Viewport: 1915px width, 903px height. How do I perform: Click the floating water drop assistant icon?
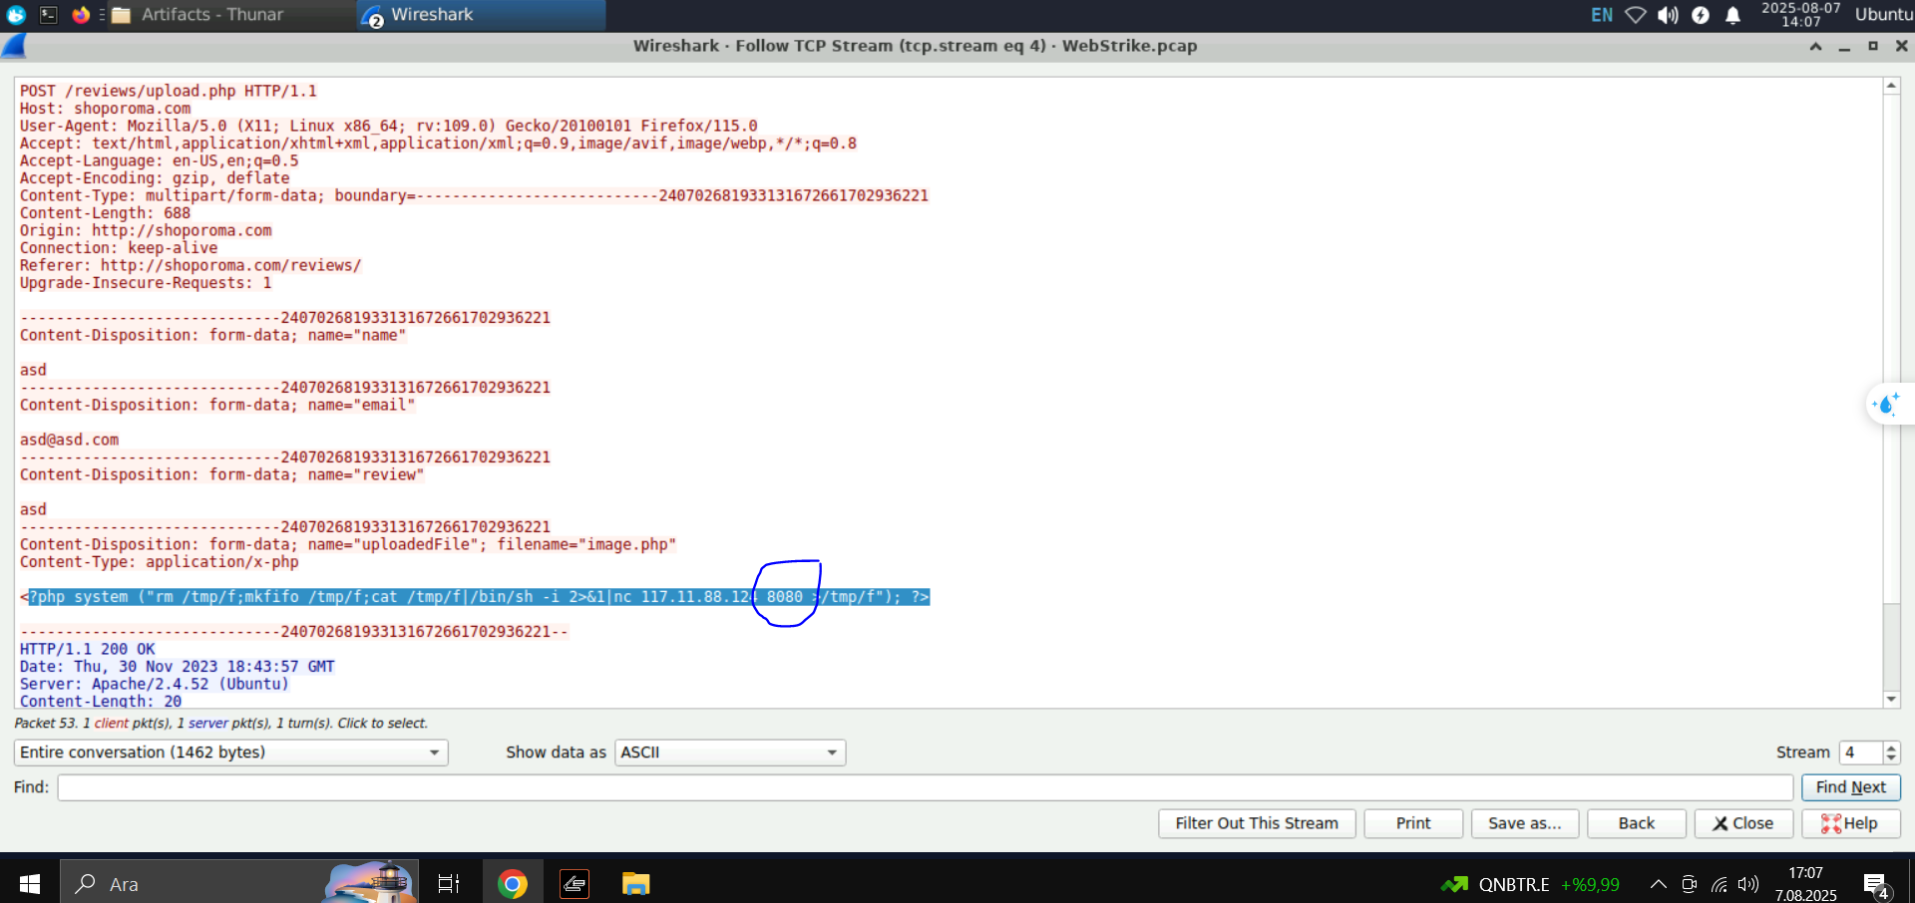[1887, 405]
